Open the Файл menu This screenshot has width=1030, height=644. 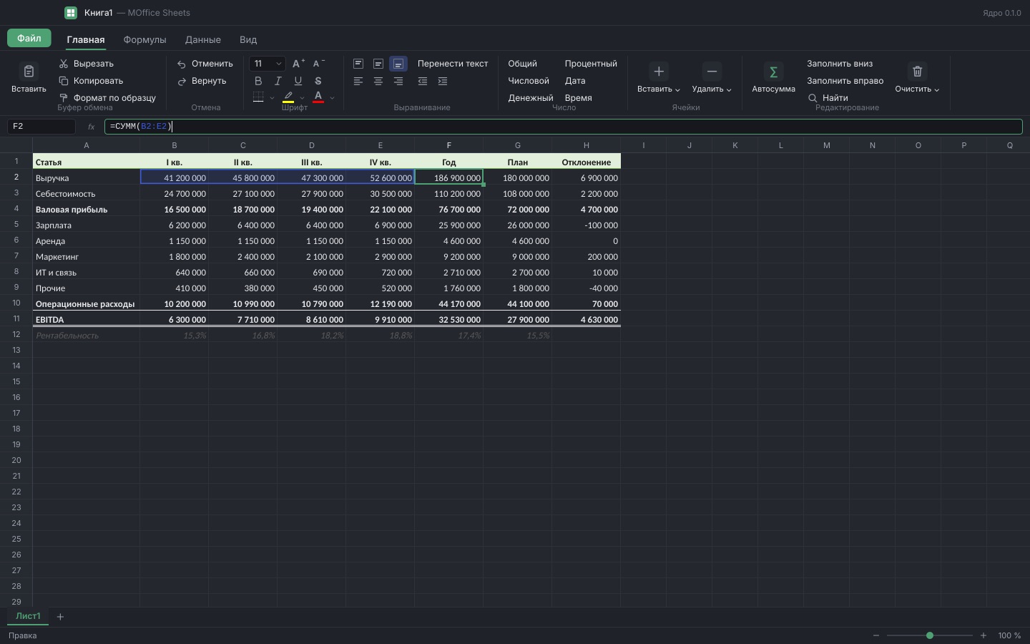coord(29,38)
